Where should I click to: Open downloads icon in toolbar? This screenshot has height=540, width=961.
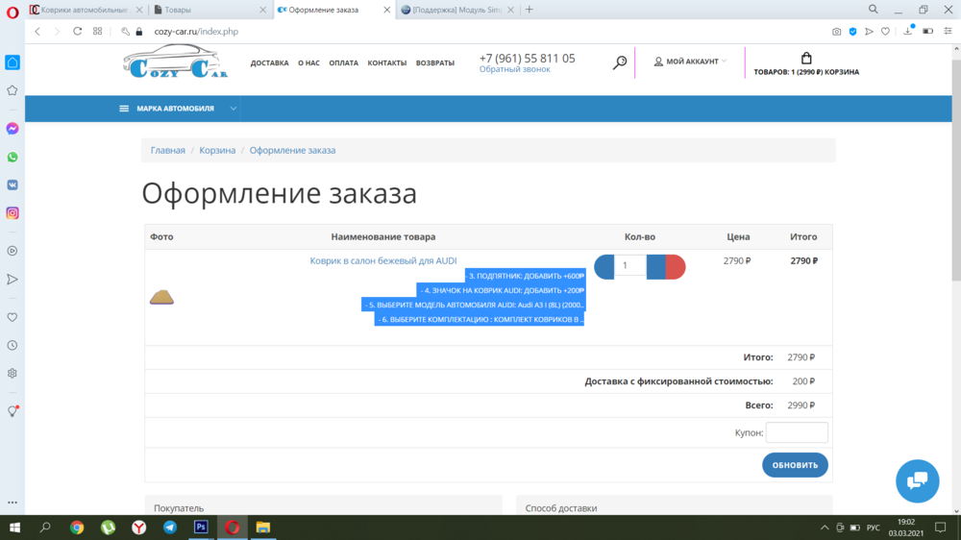click(x=908, y=31)
